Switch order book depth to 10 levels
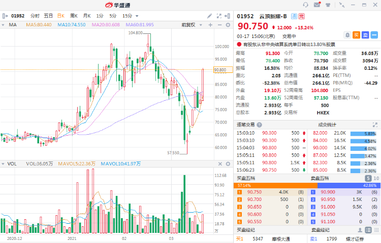 pyautogui.click(x=376, y=178)
